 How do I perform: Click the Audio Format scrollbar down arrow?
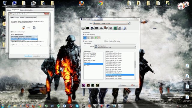135,79
